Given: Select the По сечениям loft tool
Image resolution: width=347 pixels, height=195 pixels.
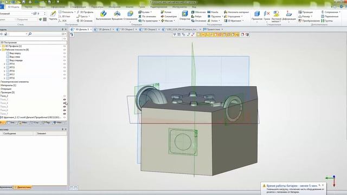Looking at the screenshot, I should [147, 16].
